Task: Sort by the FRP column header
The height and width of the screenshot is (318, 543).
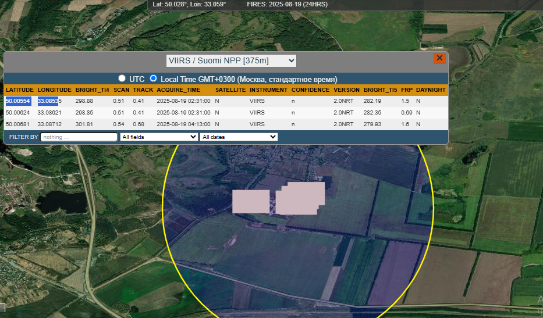Action: tap(407, 90)
